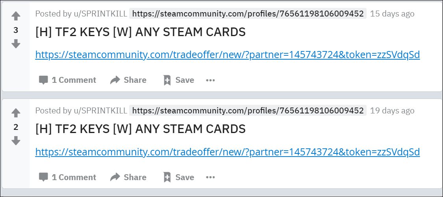Open trade offer link in first post
Screen dimensions: 443x197
click(x=228, y=55)
